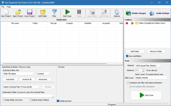Click the Similarity value field
Viewport: 171px width, 106px height.
(139, 70)
